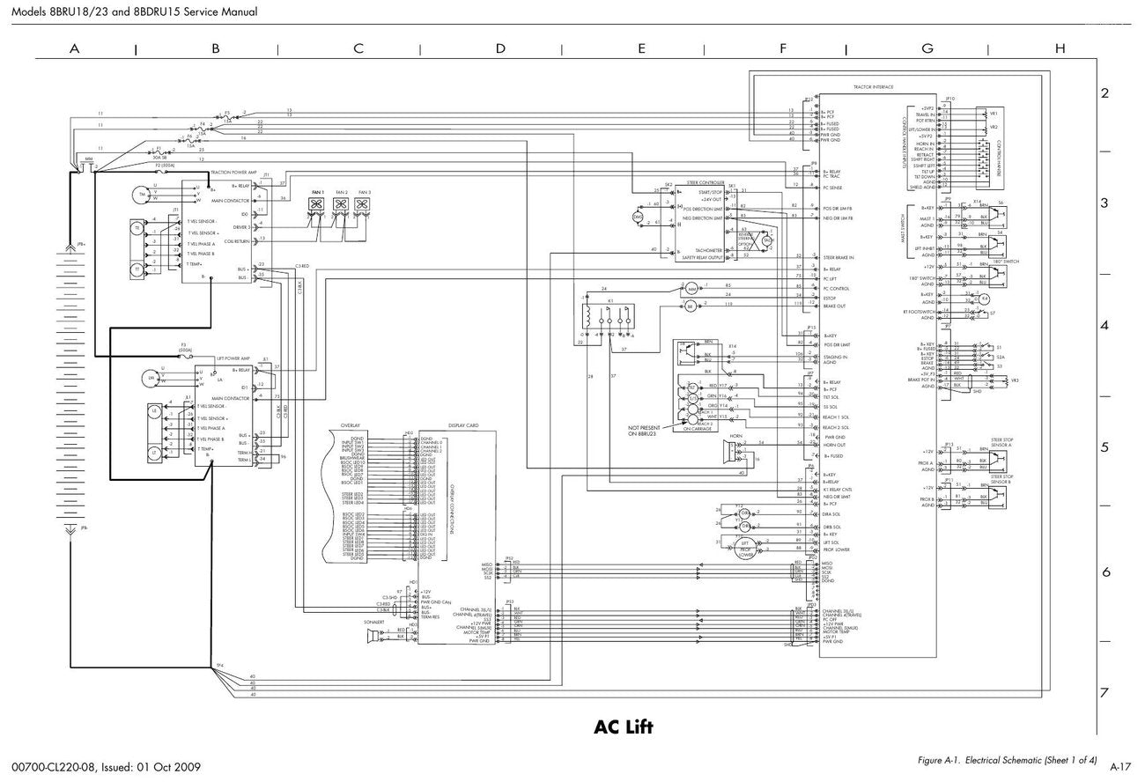The height and width of the screenshot is (782, 1145).
Task: Click the DRA solenoid circle
Action: (744, 512)
